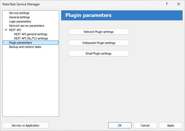Click the Service vs Application button
Image resolution: width=185 pixels, height=131 pixels.
coord(26,125)
